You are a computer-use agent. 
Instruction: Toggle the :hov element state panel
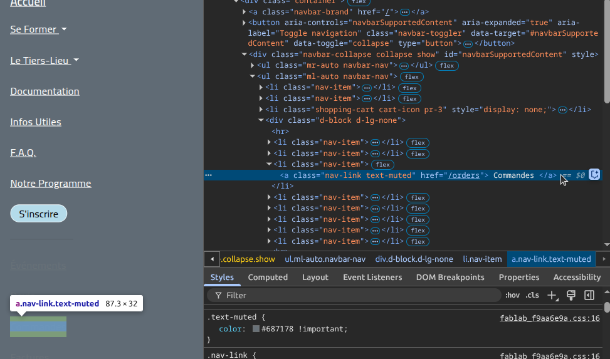pos(512,295)
